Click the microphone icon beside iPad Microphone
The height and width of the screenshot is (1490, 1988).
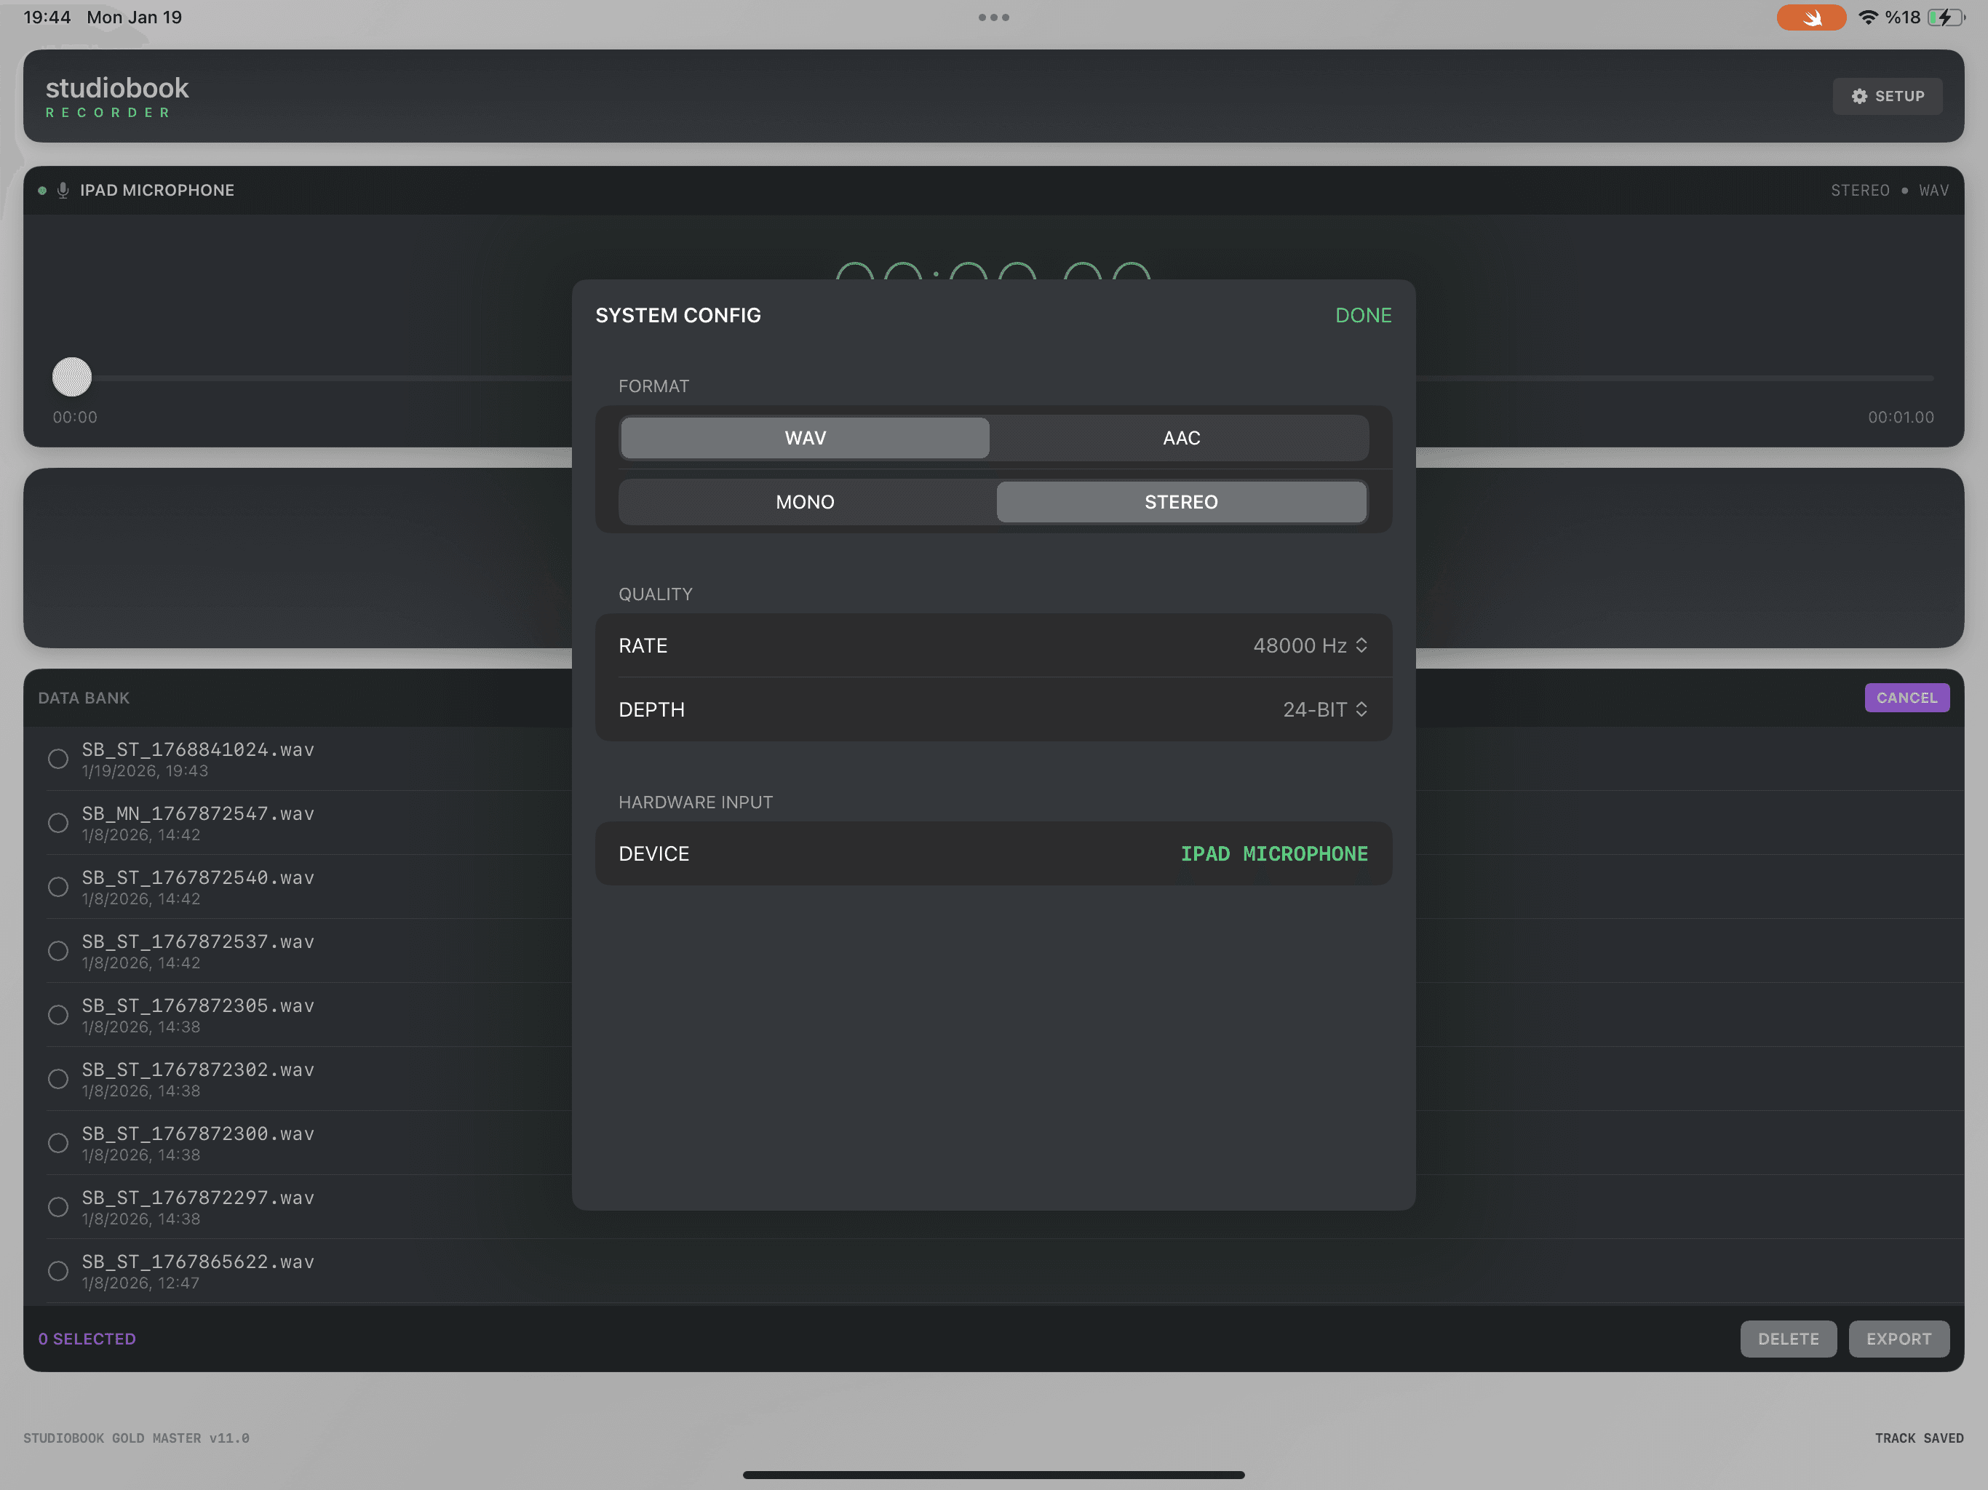(63, 190)
